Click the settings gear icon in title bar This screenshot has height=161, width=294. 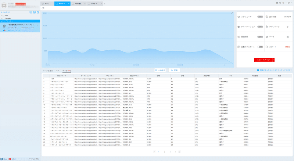click(x=283, y=3)
